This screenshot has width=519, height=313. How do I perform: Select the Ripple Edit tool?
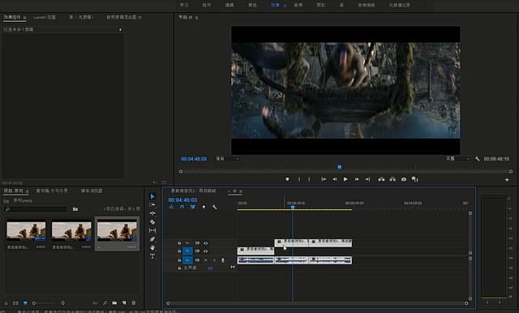(152, 213)
